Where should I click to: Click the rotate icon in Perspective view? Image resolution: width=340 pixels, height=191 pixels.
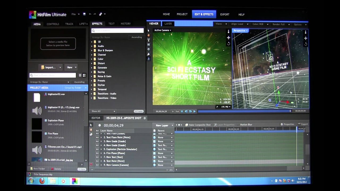tap(305, 44)
